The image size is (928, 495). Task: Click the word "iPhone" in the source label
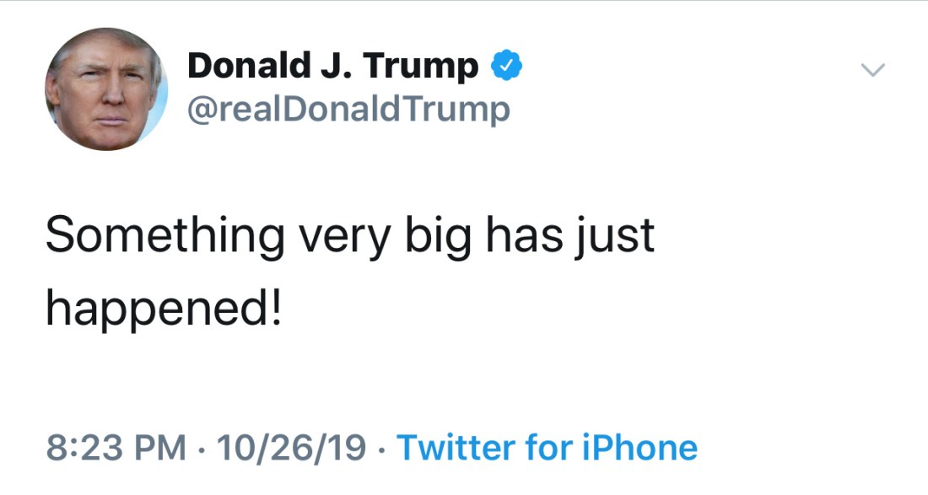pyautogui.click(x=639, y=447)
